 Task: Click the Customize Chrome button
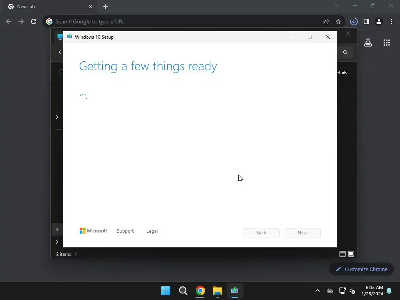pyautogui.click(x=361, y=269)
